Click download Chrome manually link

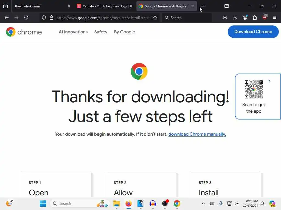click(197, 134)
